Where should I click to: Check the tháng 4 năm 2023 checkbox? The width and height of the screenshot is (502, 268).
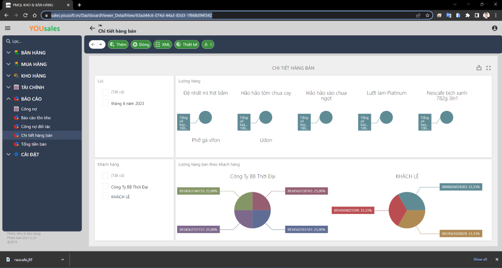coord(105,103)
